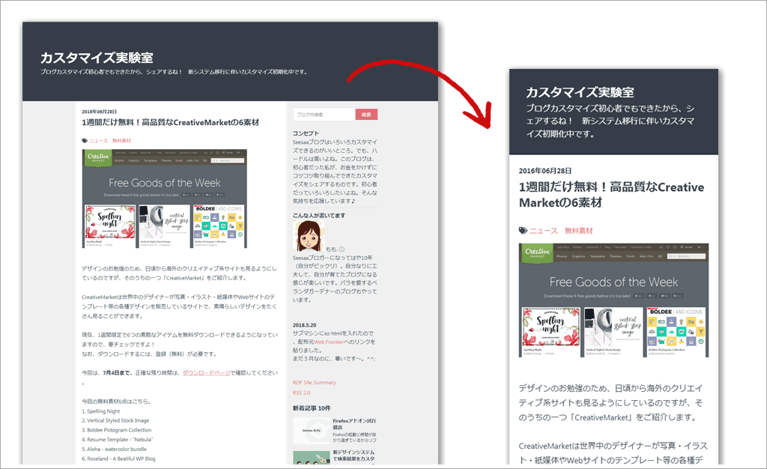Click list item 5. Aloha - watercolor bundle
767x469 pixels.
[x=114, y=449]
